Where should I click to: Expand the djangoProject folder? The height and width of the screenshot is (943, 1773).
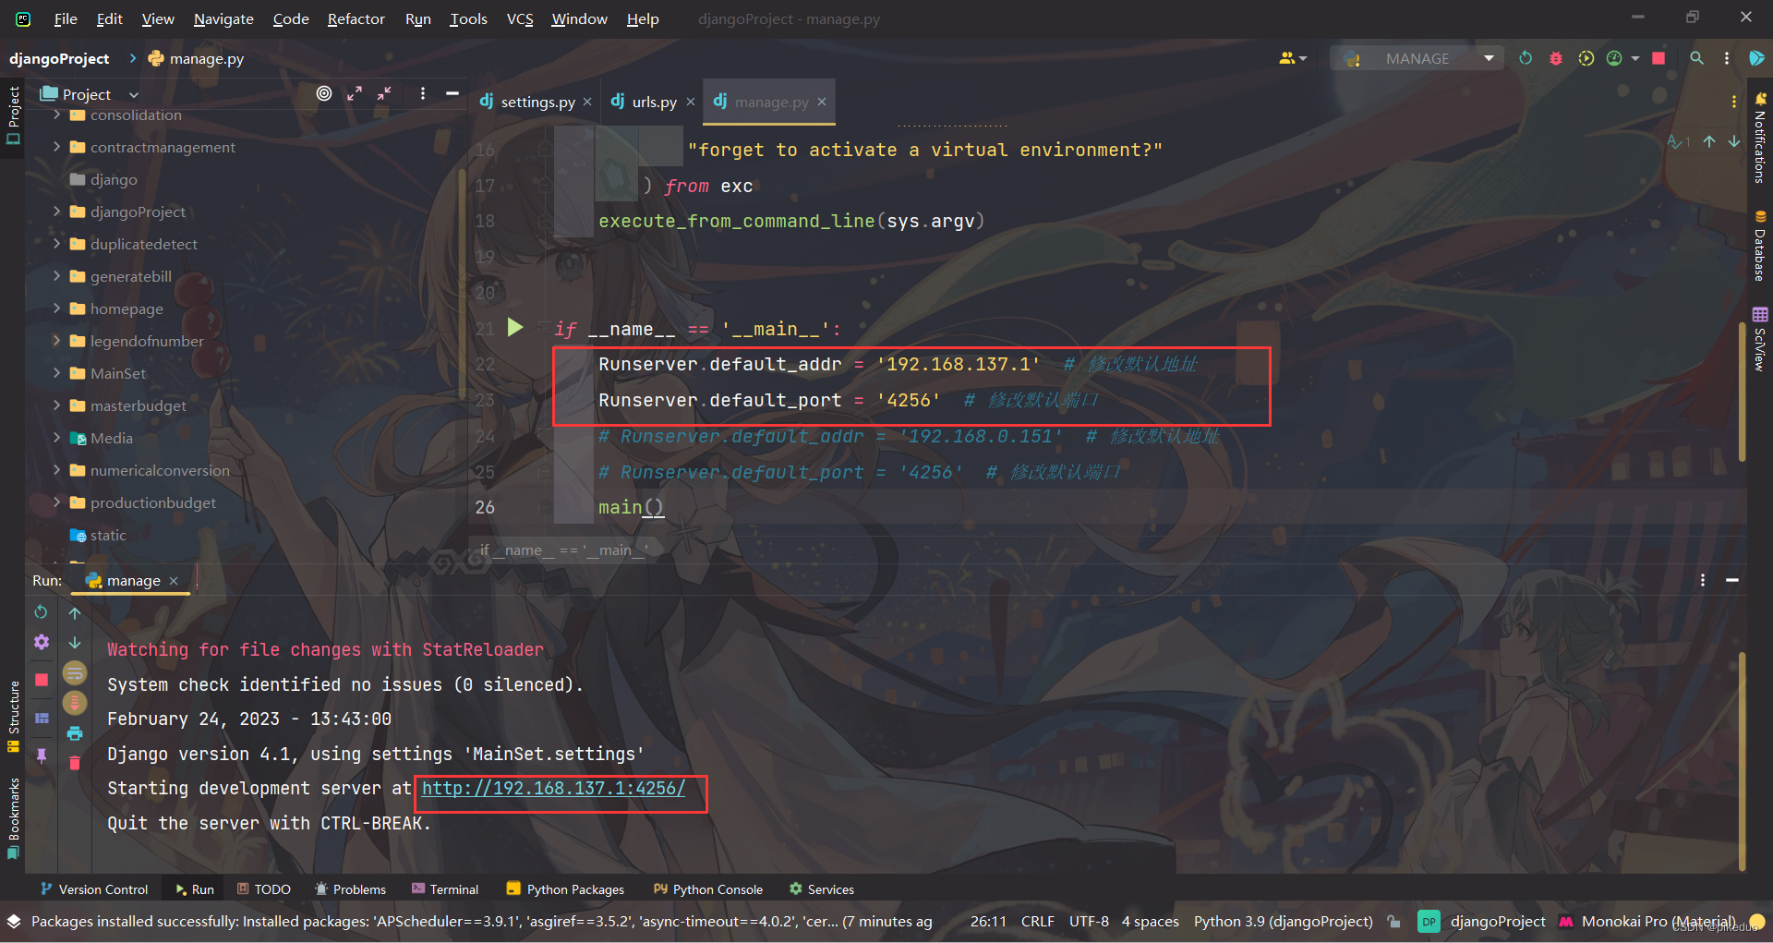coord(56,212)
